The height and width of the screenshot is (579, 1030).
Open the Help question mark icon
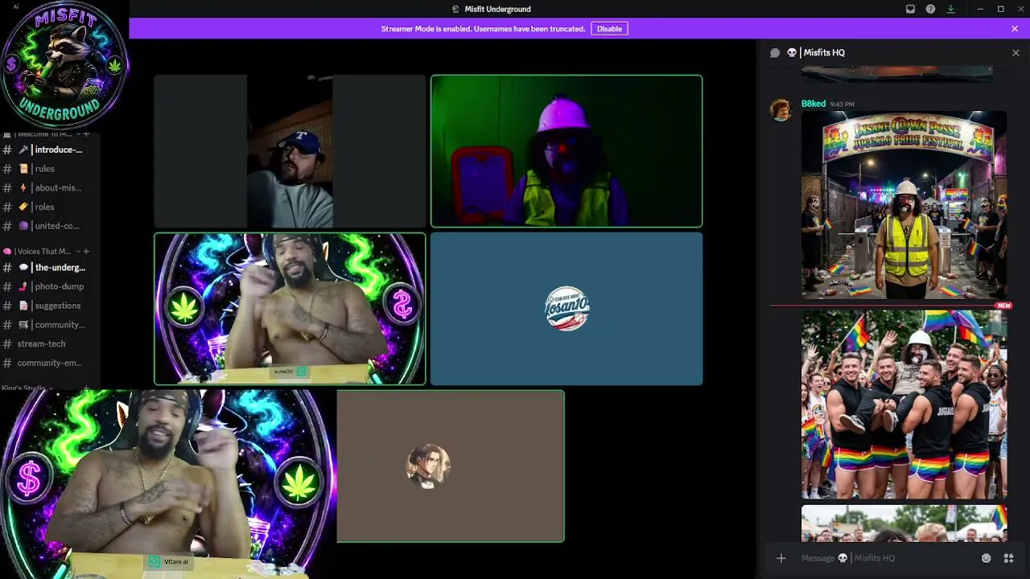click(x=930, y=9)
